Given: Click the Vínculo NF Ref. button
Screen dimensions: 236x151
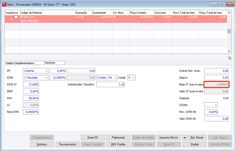Looking at the screenshot, I should [x=220, y=144].
